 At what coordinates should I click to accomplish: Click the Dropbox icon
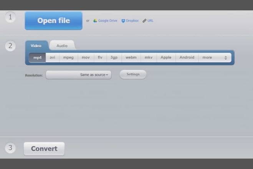coord(123,21)
